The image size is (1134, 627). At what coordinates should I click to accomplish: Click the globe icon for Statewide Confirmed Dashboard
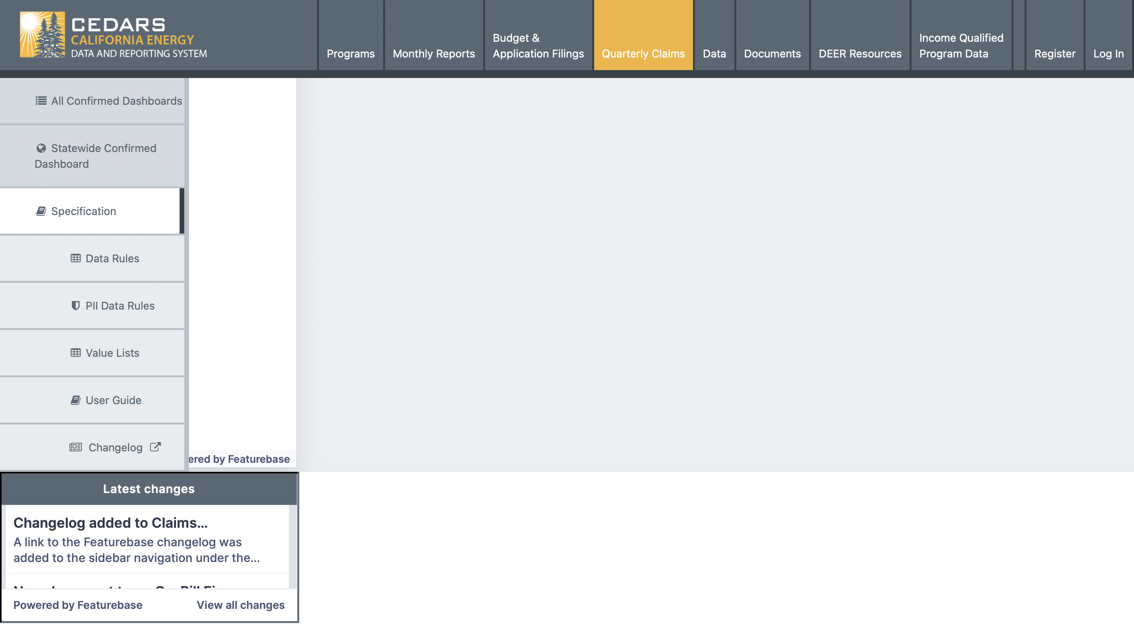tap(41, 148)
